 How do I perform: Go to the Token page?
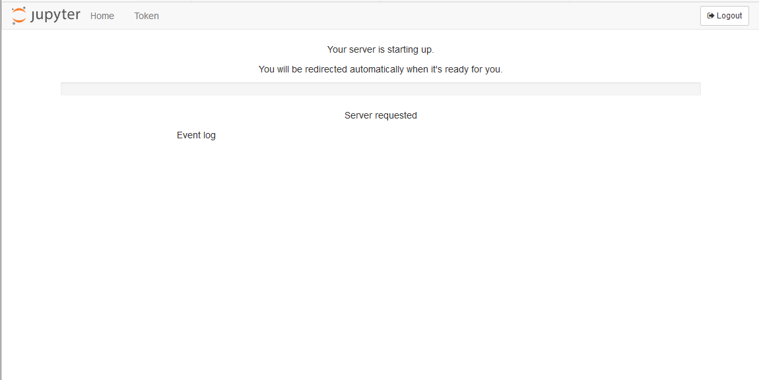[x=147, y=16]
